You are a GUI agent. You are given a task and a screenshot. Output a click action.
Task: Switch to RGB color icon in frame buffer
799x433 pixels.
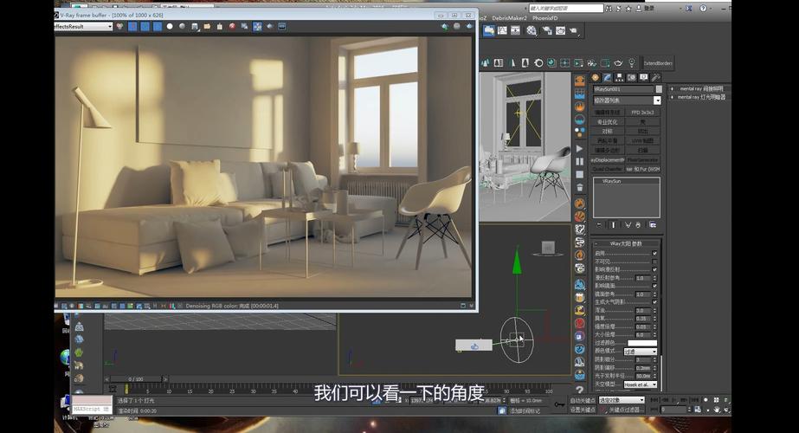pyautogui.click(x=120, y=27)
